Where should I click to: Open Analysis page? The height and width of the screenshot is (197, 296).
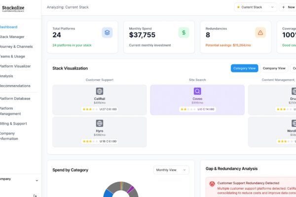[x=6, y=76]
